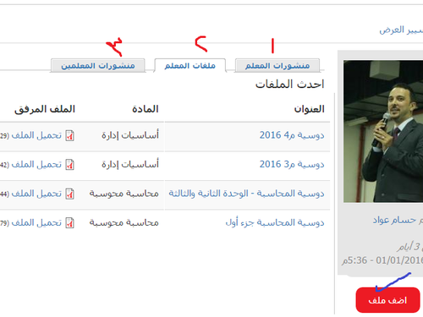423x317 pixels.
Task: Click أساسيات إدارة cell in دوسية م4 row
Action: 130,135
